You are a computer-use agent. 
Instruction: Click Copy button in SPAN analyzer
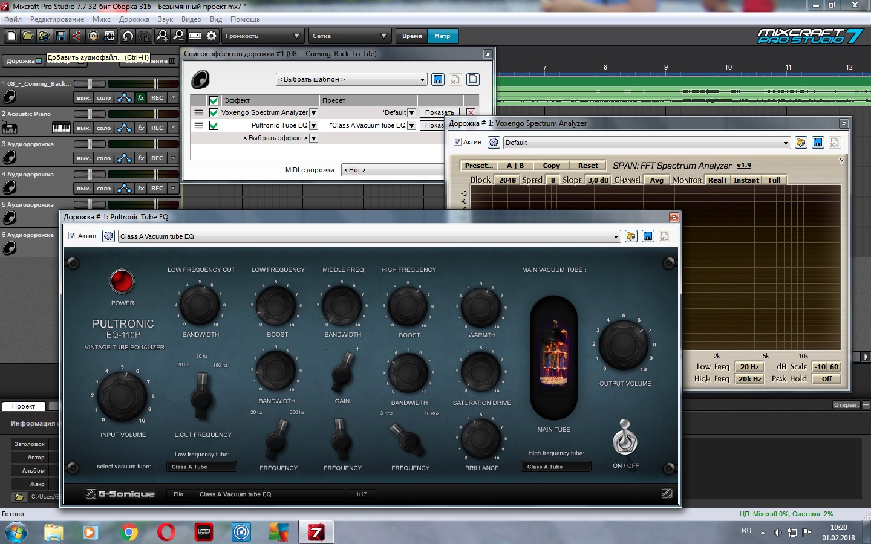pyautogui.click(x=551, y=166)
